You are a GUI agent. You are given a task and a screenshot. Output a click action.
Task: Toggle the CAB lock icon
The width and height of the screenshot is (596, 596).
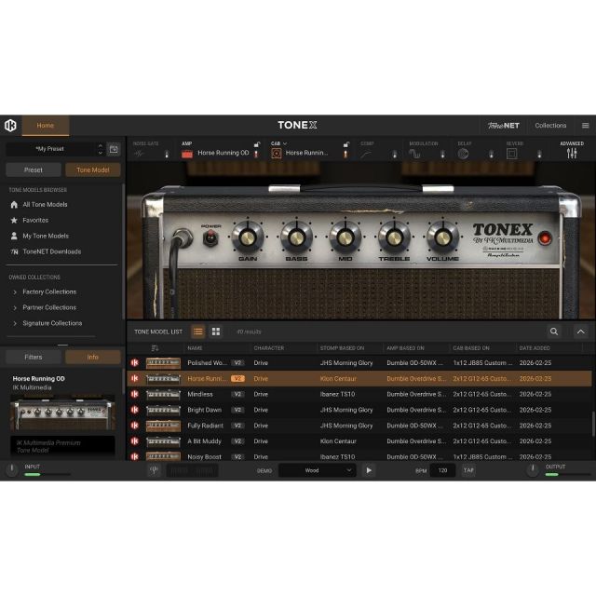[345, 144]
